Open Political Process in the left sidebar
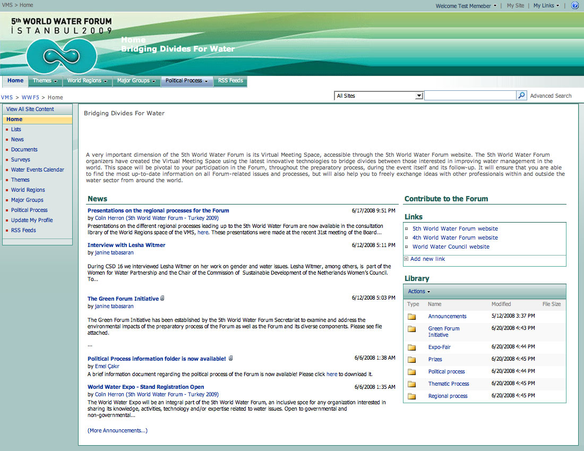Screen dimensions: 584x451 pos(29,210)
